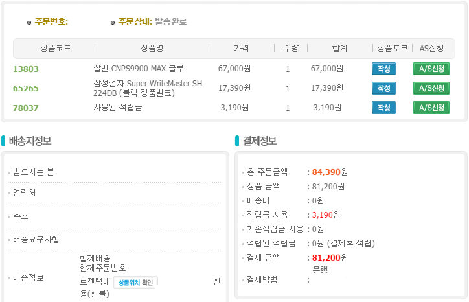Viewport: 469px width, 302px height.
Task: Click 작성 button for 사용된 적립금 row
Action: click(x=383, y=108)
